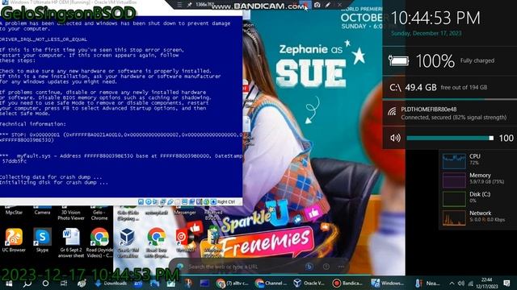Click the Camera desktop icon label

pos(42,213)
